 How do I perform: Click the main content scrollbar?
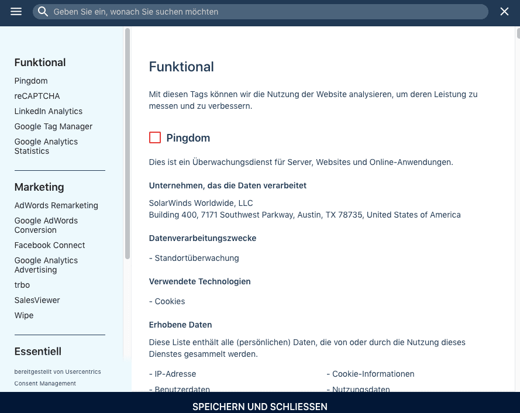click(x=518, y=33)
